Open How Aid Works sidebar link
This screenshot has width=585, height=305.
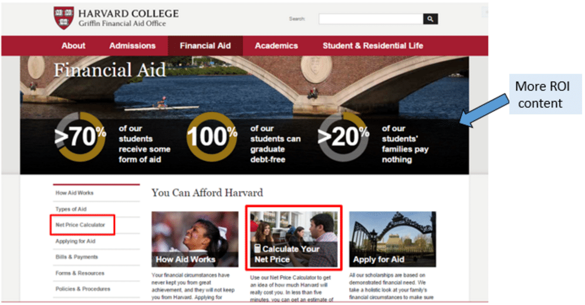pos(75,193)
